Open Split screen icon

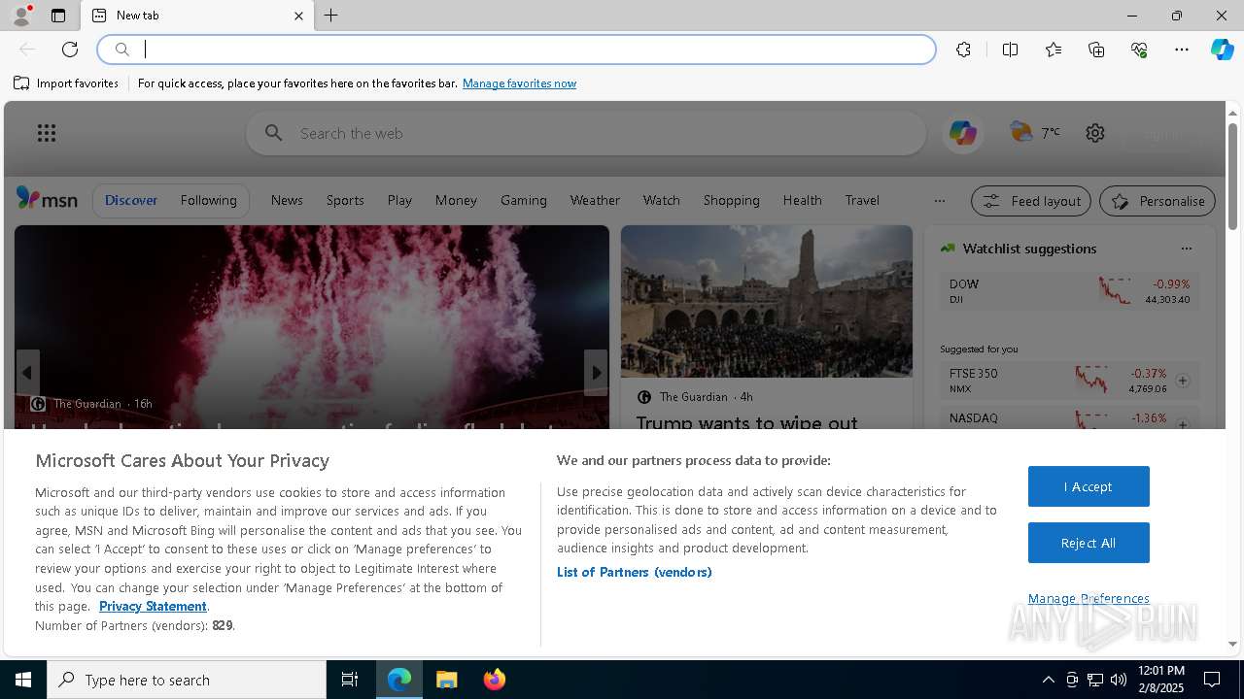coord(1010,50)
